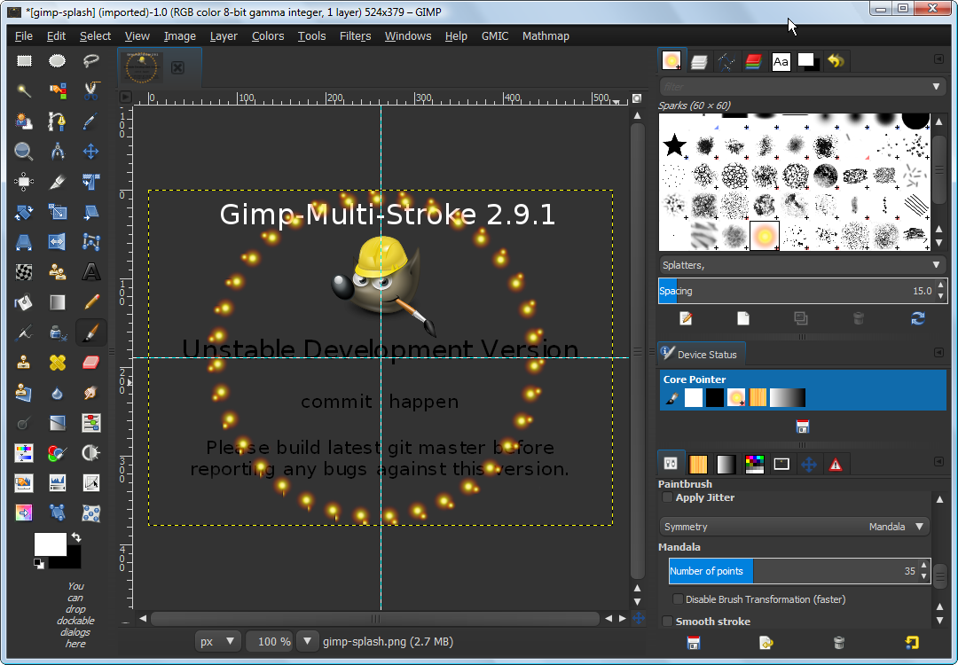Click the navigate image icon at canvas corner
This screenshot has height=665, width=958.
tap(639, 618)
